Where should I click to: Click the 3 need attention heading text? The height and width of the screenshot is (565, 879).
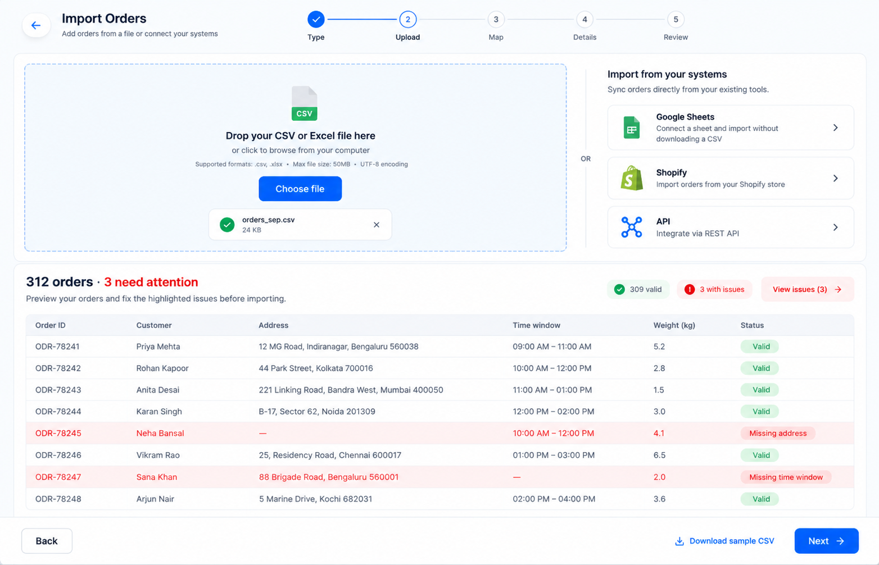click(x=151, y=282)
